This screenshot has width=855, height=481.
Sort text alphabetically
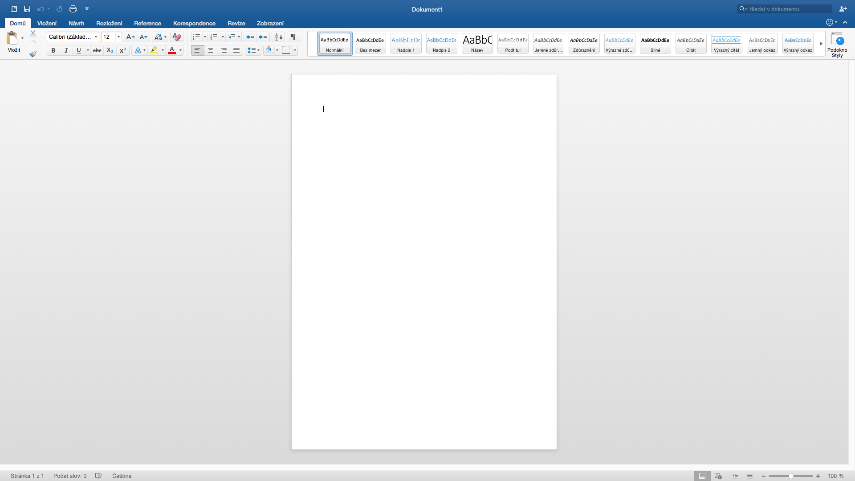[278, 37]
